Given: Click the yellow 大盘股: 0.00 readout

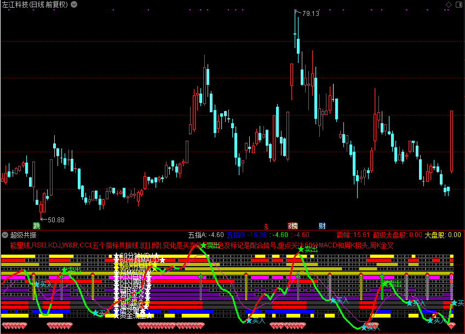Looking at the screenshot, I should (x=443, y=235).
